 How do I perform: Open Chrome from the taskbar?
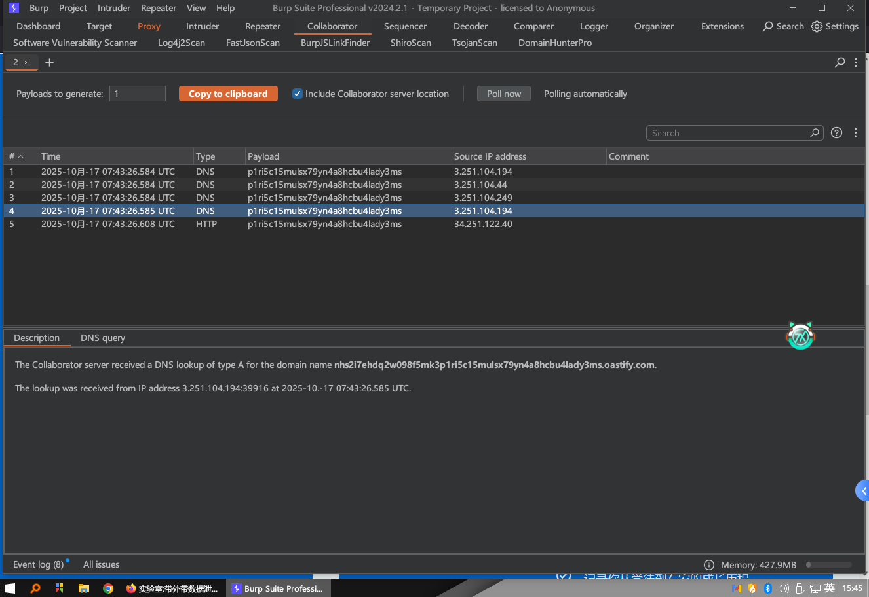click(x=108, y=588)
